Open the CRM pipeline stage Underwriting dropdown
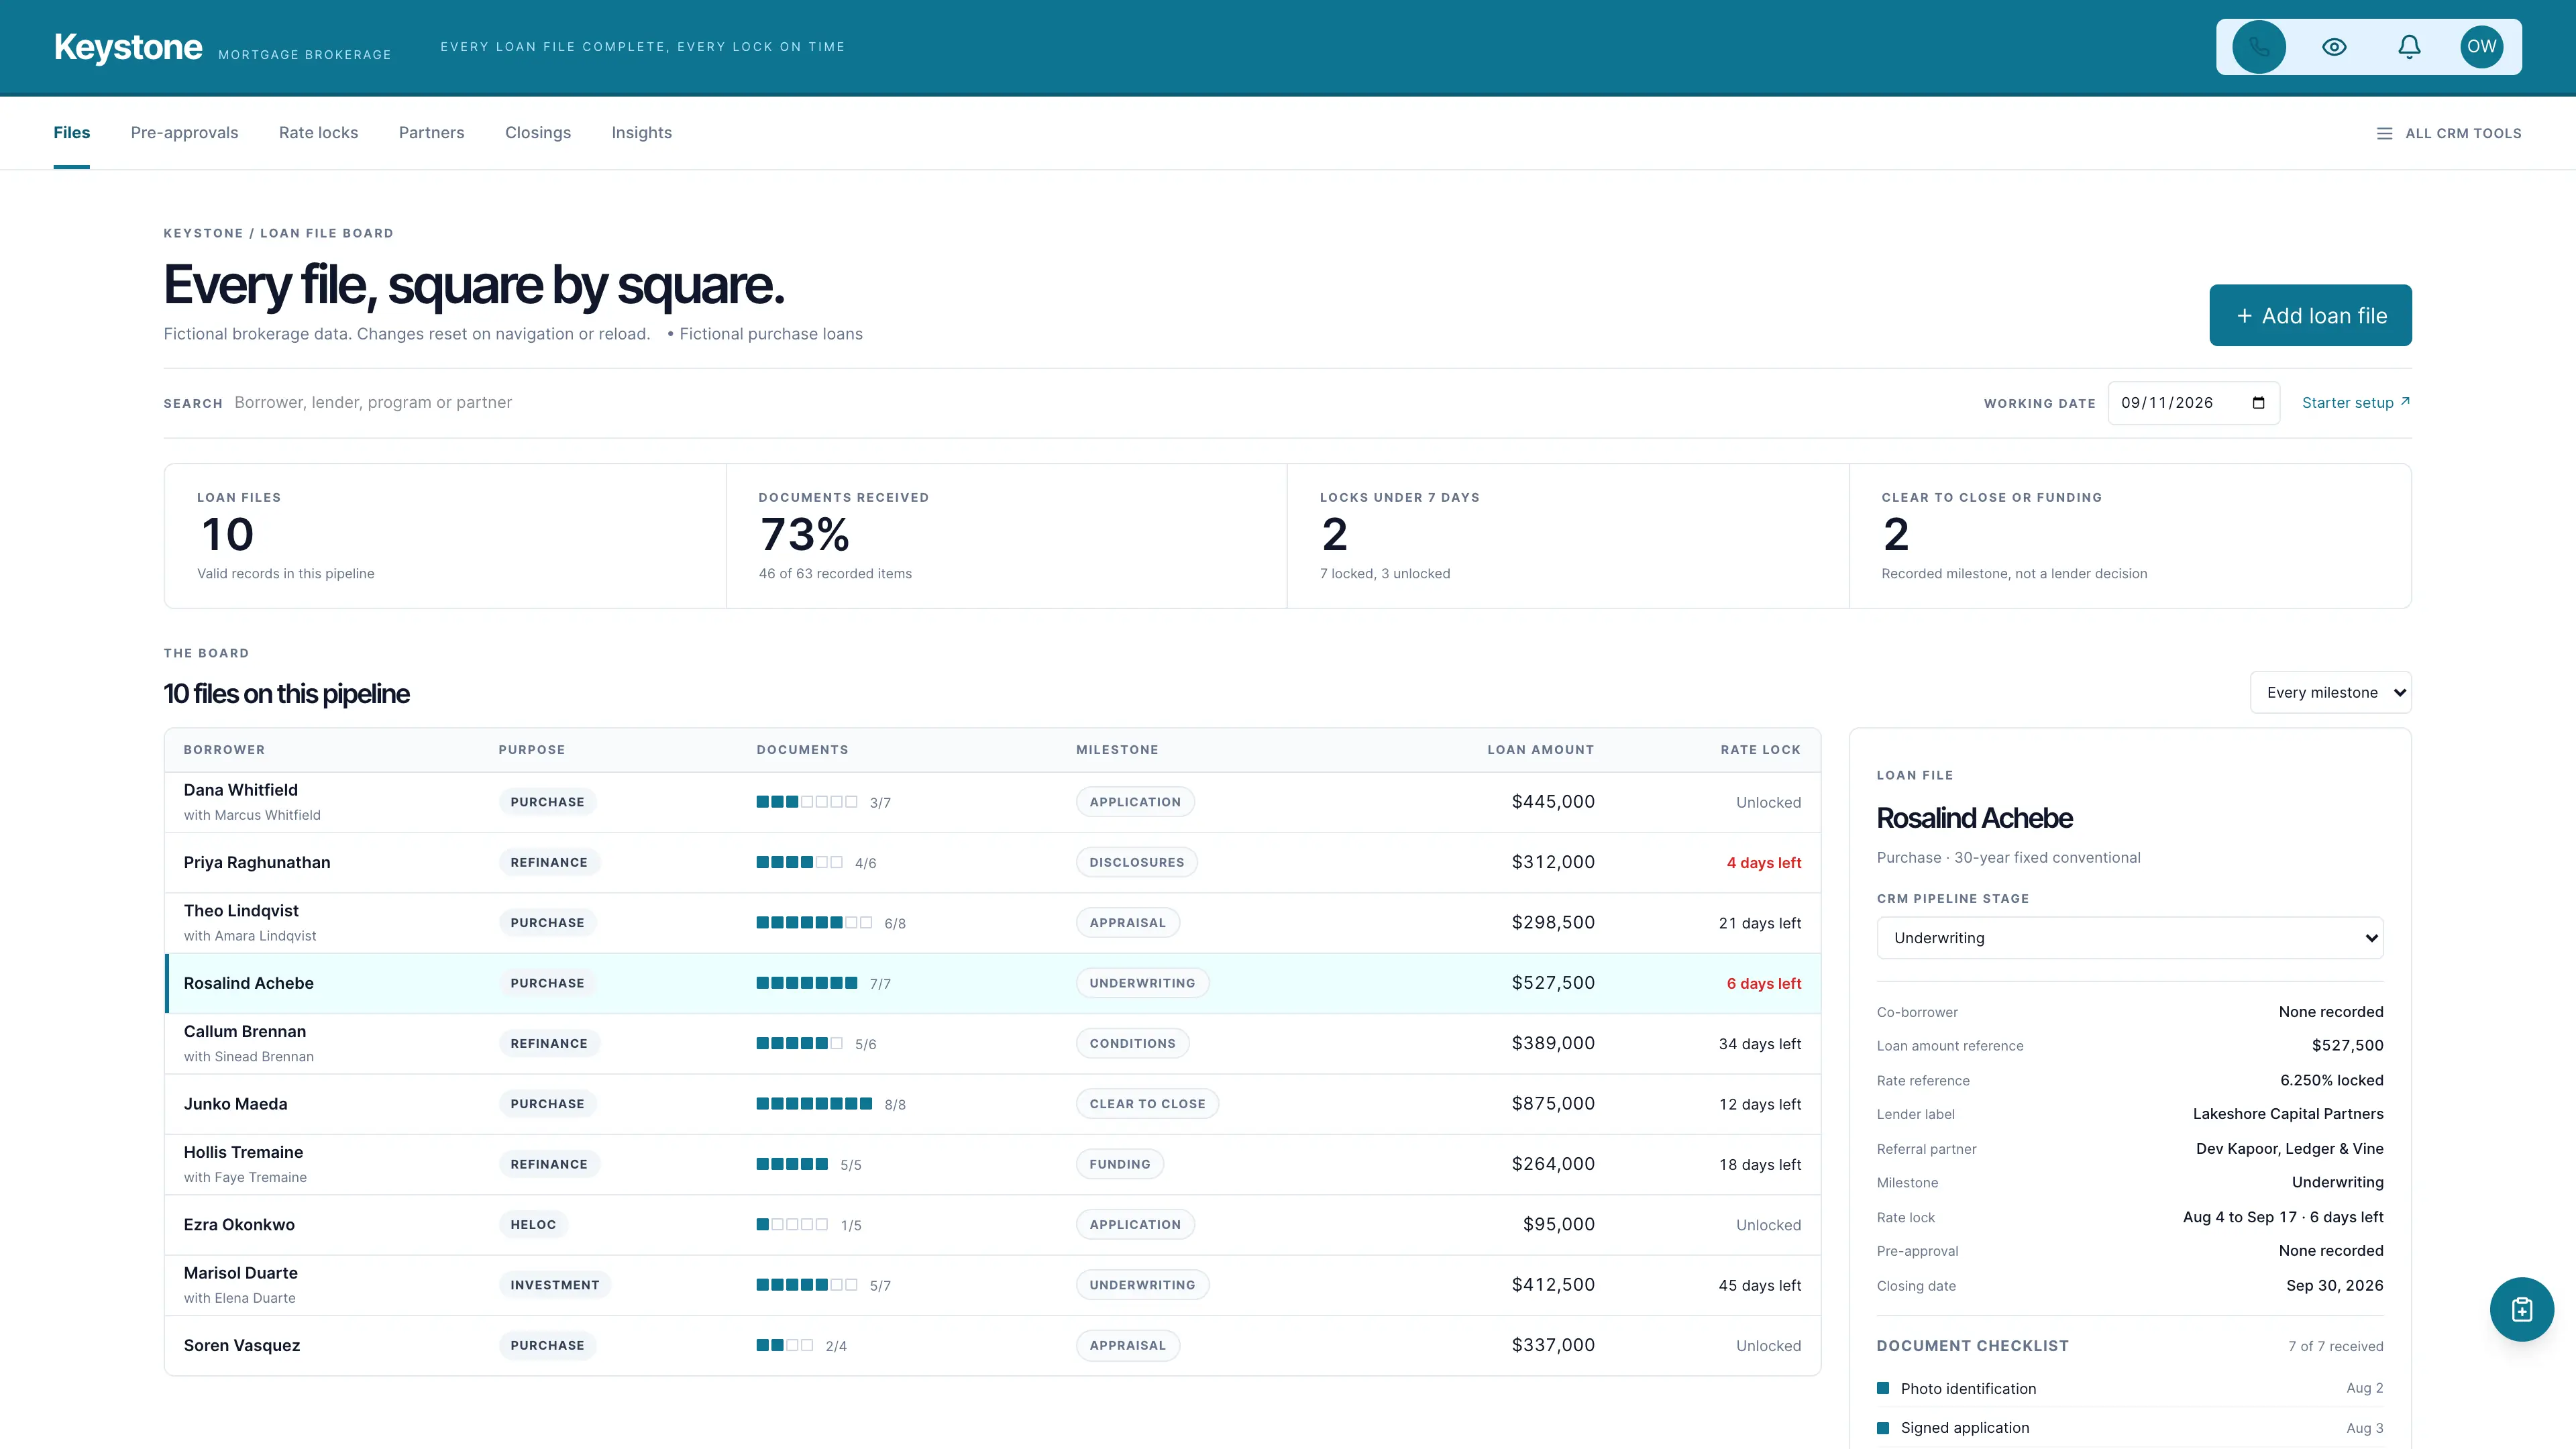Image resolution: width=2576 pixels, height=1449 pixels. (x=2129, y=938)
